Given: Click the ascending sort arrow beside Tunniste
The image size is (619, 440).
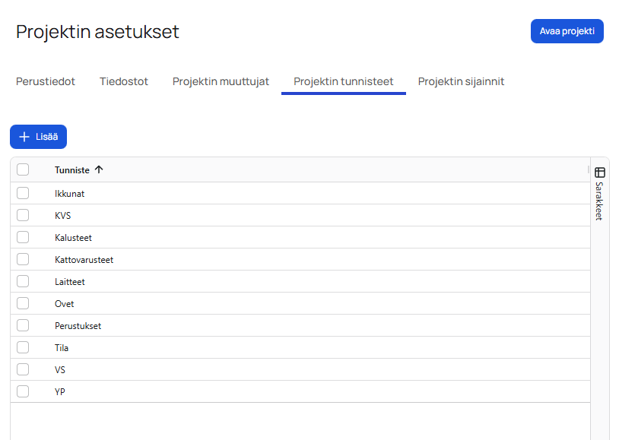Looking at the screenshot, I should [99, 169].
